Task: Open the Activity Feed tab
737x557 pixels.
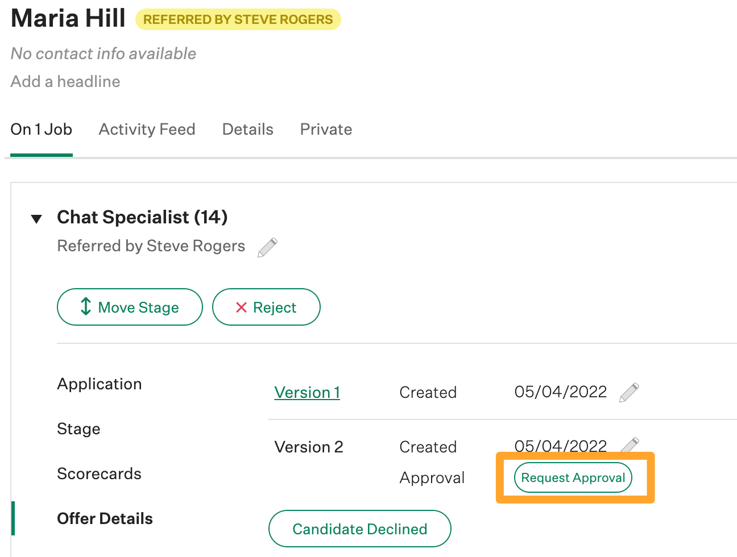Action: click(147, 130)
